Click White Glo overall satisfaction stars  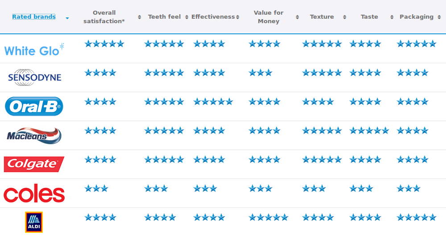coord(104,44)
